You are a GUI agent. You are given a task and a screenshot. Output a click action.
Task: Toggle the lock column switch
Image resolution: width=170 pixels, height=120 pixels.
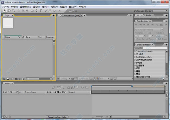11,92
